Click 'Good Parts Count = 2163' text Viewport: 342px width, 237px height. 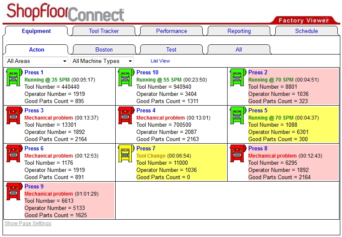[x=168, y=139]
